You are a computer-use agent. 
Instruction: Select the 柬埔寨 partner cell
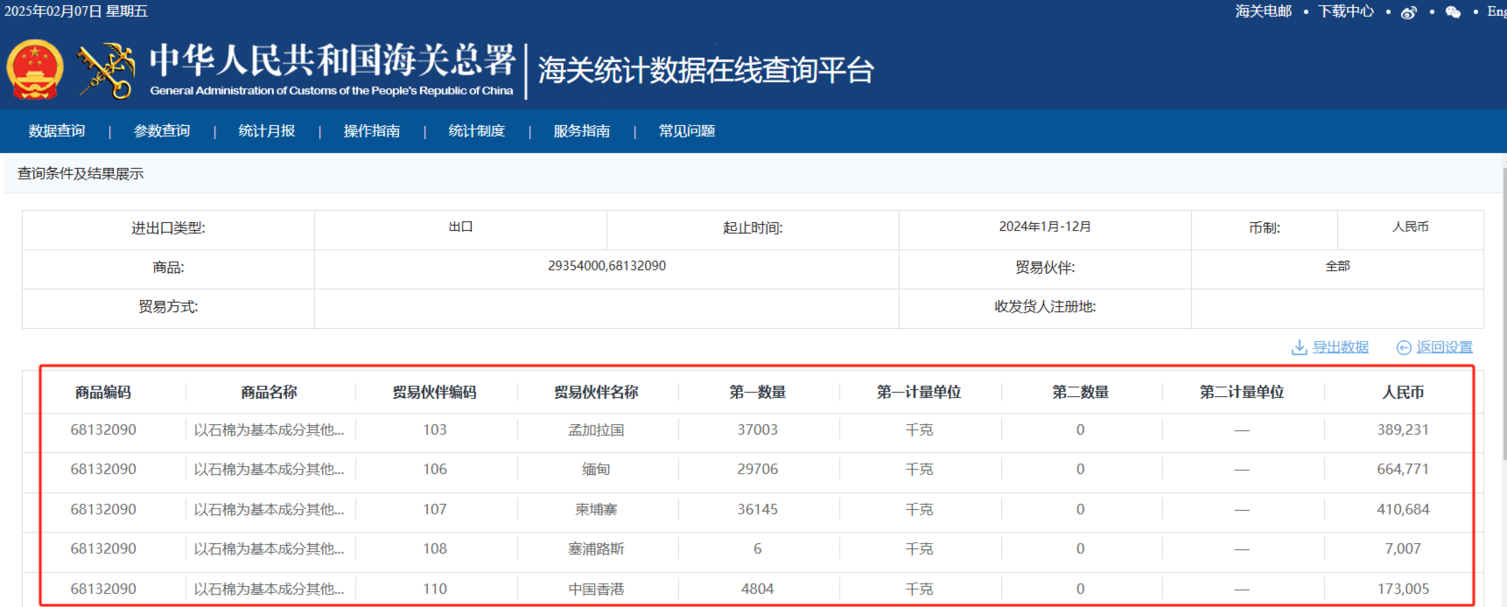click(596, 510)
